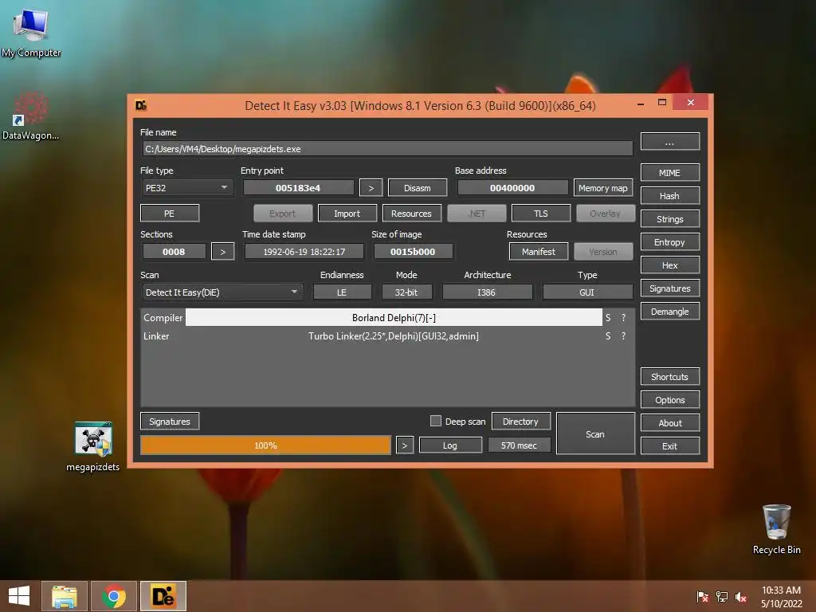Open the Manifest resource
This screenshot has height=612, width=816.
coord(539,252)
